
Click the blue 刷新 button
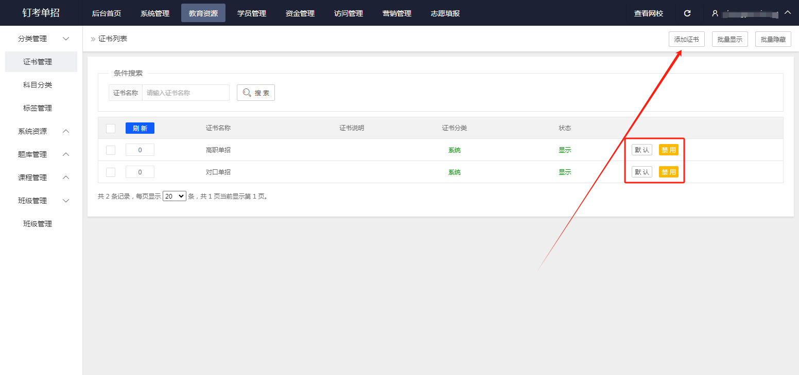point(140,128)
